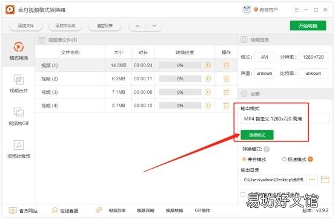This screenshot has height=220, width=335.
Task: Open 官方网站 link in footer
Action: [28, 211]
